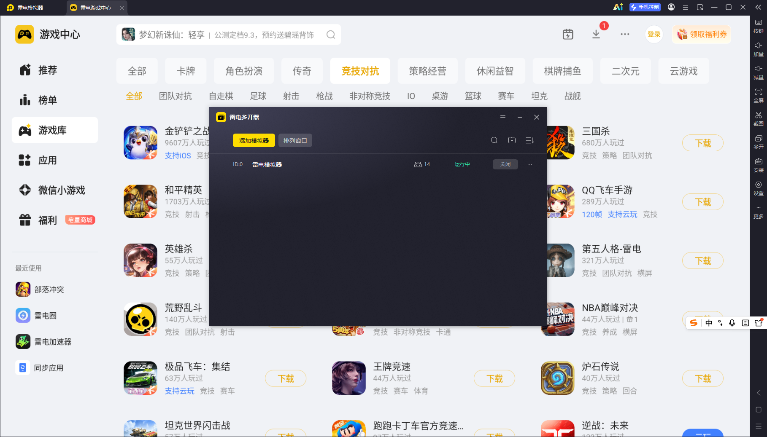Open 应用 in the left sidebar

pos(55,160)
